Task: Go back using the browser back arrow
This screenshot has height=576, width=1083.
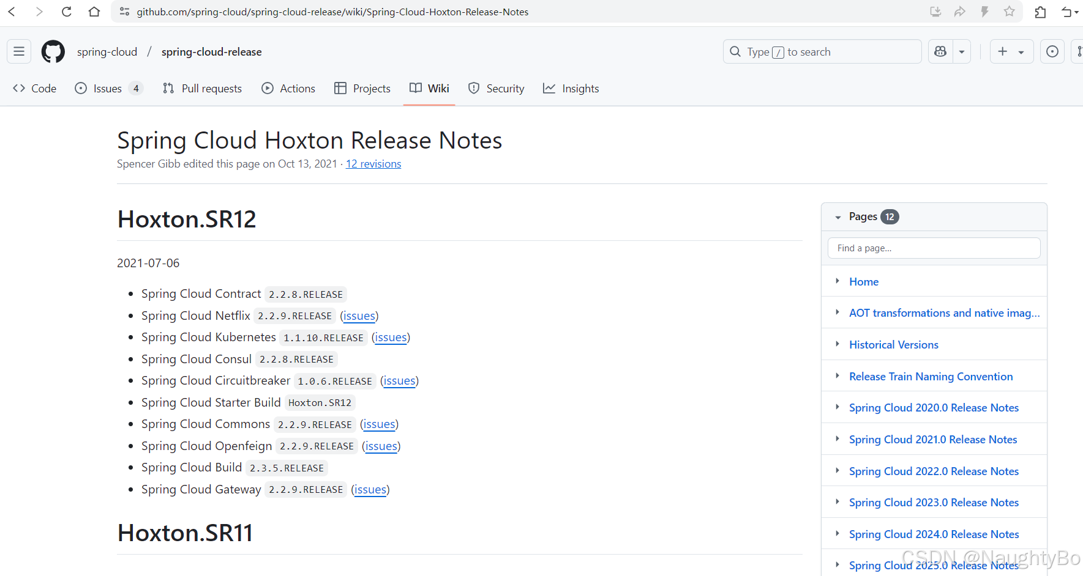Action: click(x=12, y=12)
